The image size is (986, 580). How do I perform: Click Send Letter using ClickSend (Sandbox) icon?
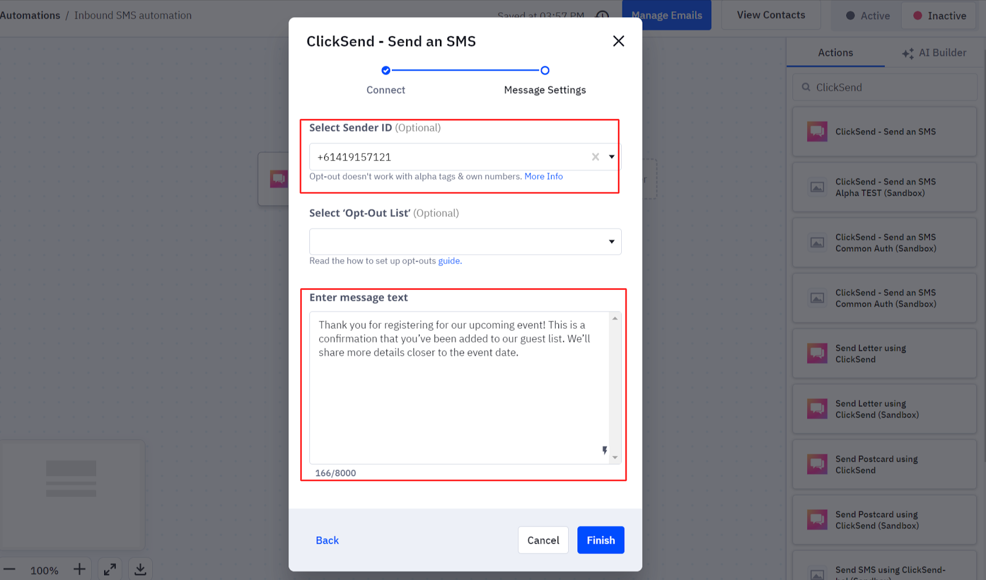(817, 409)
